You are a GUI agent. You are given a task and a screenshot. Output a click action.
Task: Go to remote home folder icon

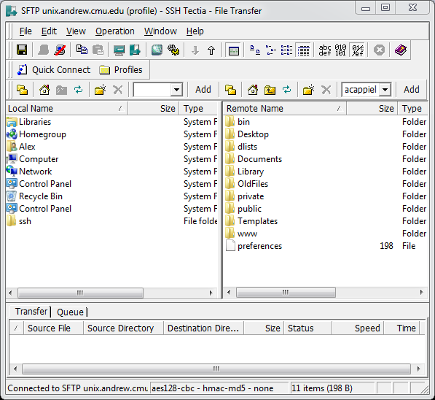point(253,90)
